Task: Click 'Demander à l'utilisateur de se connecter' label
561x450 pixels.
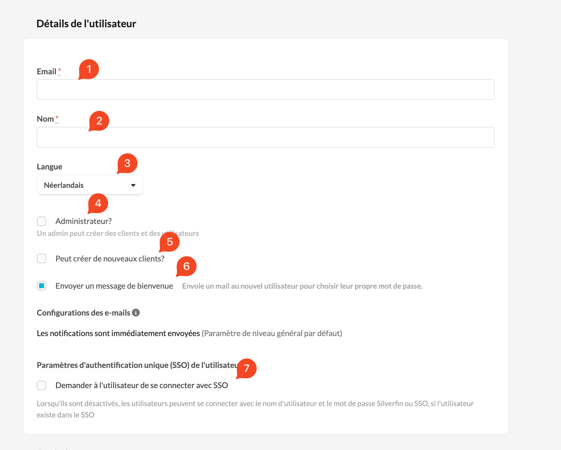Action: (x=141, y=386)
